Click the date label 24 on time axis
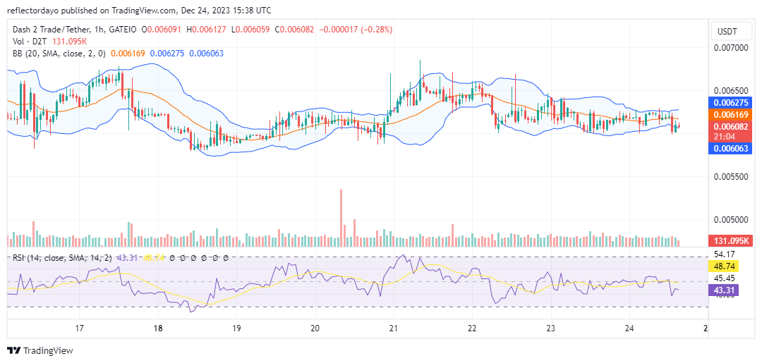The width and height of the screenshot is (762, 363). pyautogui.click(x=629, y=328)
